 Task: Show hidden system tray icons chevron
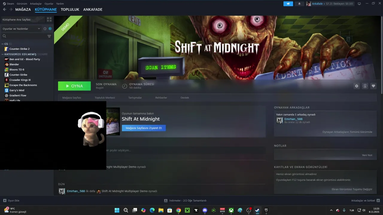coord(331,210)
